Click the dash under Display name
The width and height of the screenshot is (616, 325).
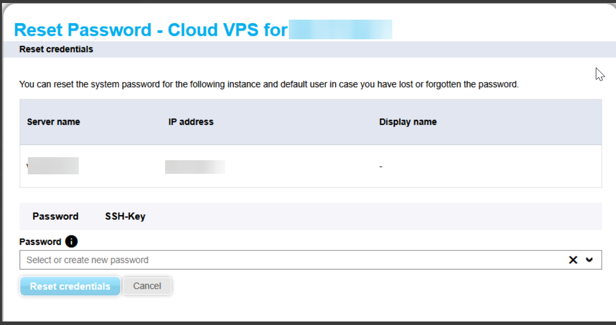tap(381, 166)
